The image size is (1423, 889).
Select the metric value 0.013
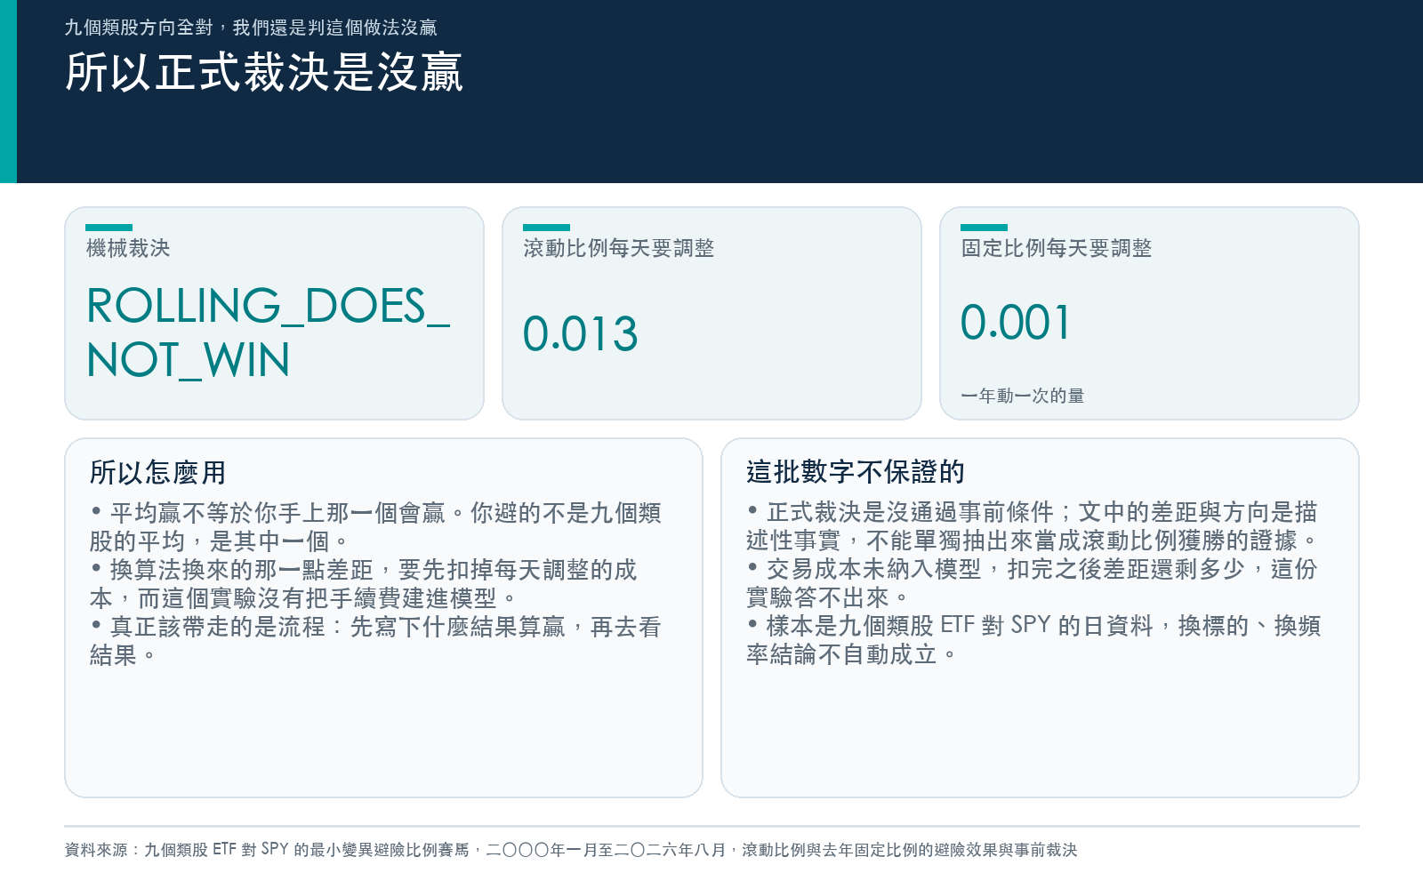(580, 334)
